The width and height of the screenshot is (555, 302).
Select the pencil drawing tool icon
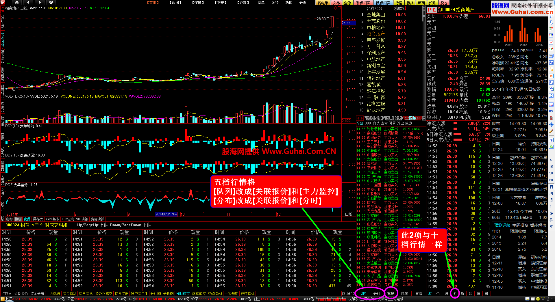pyautogui.click(x=551, y=131)
